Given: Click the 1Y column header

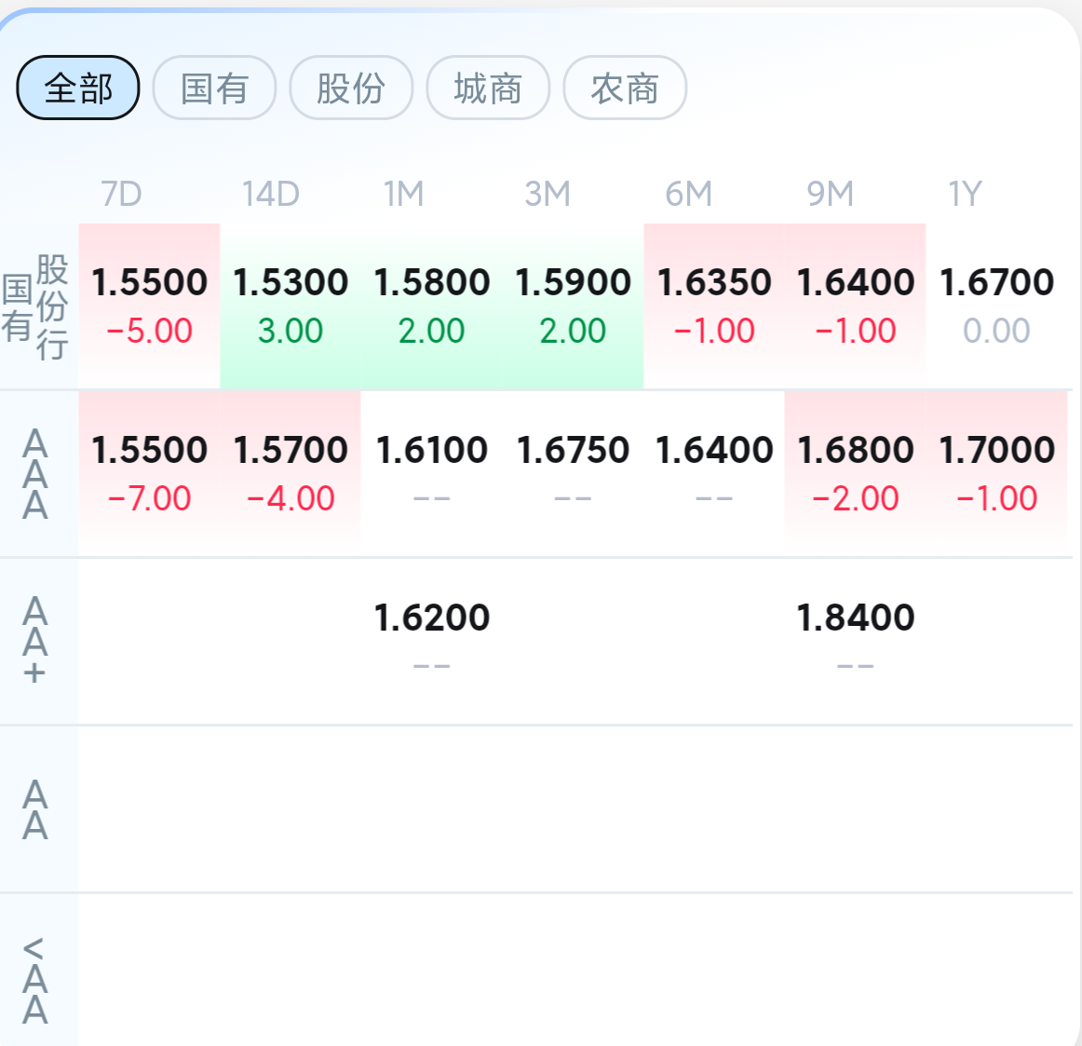Looking at the screenshot, I should [965, 194].
